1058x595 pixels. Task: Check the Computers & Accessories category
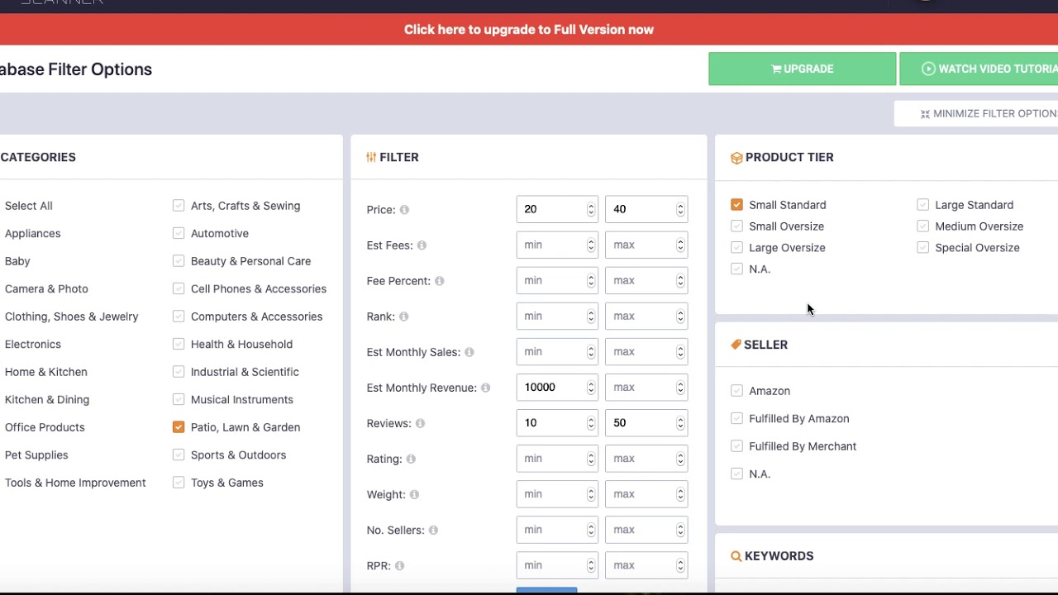[x=179, y=317]
